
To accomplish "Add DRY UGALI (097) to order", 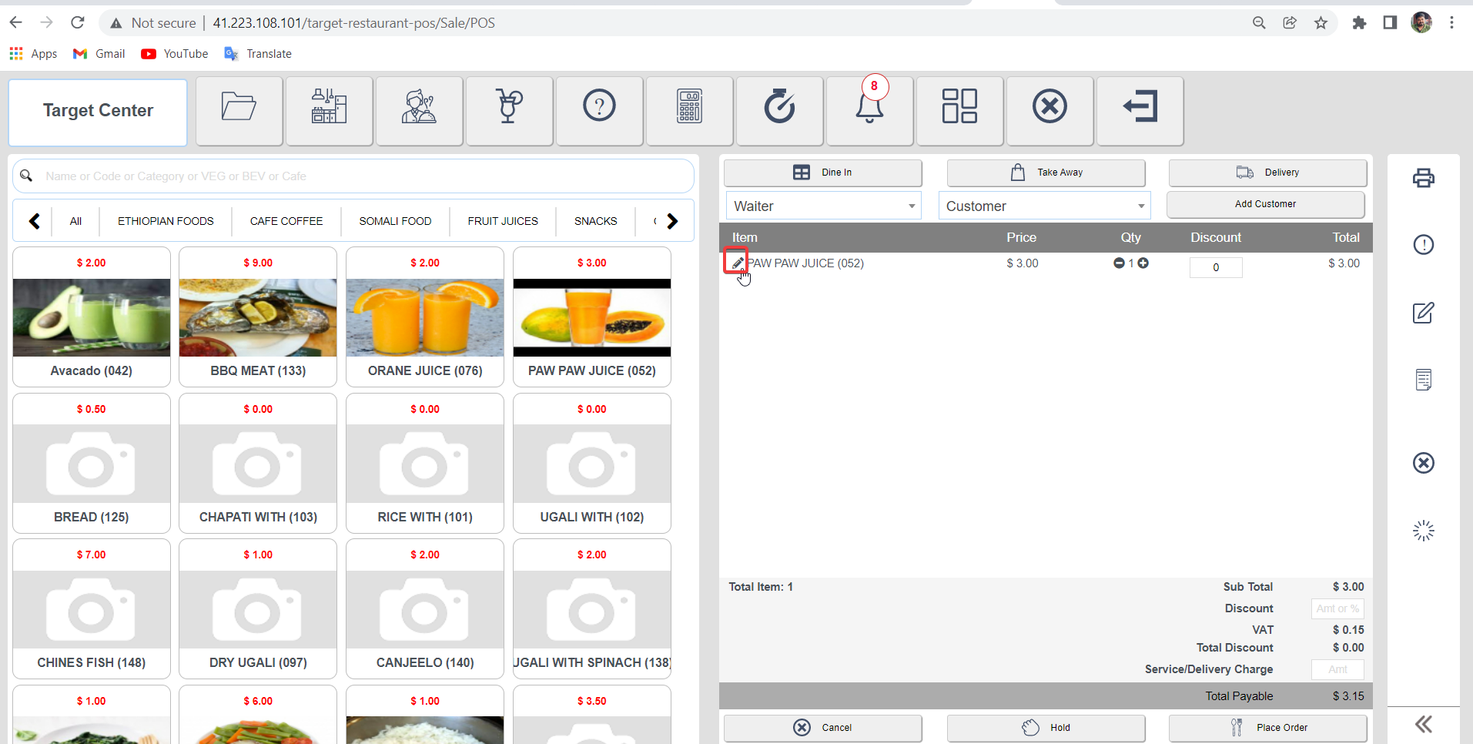I will coord(258,608).
